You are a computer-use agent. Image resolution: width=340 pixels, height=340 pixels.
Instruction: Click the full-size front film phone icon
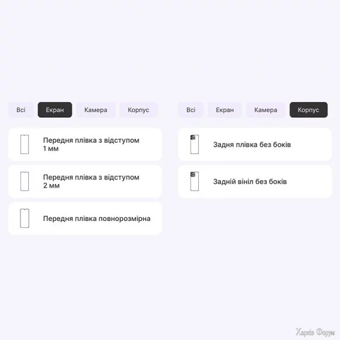pyautogui.click(x=24, y=218)
